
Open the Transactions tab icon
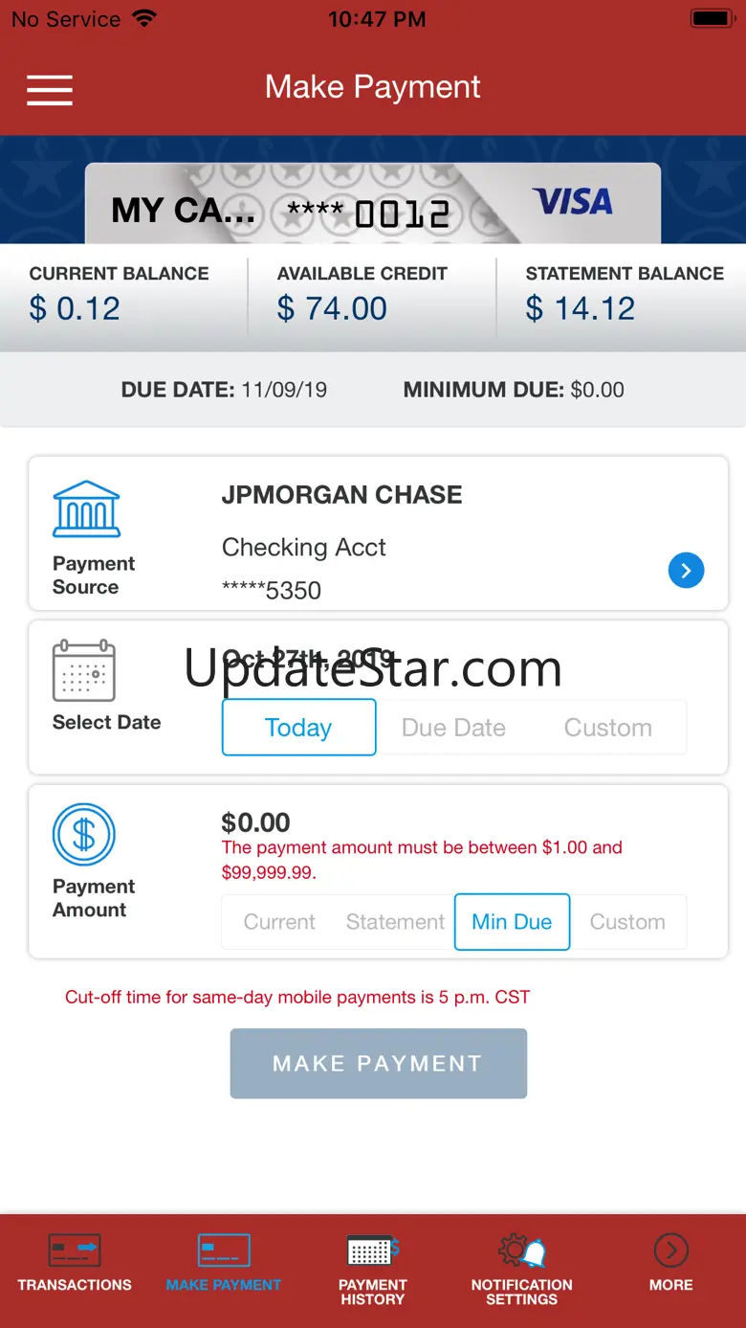point(75,1250)
